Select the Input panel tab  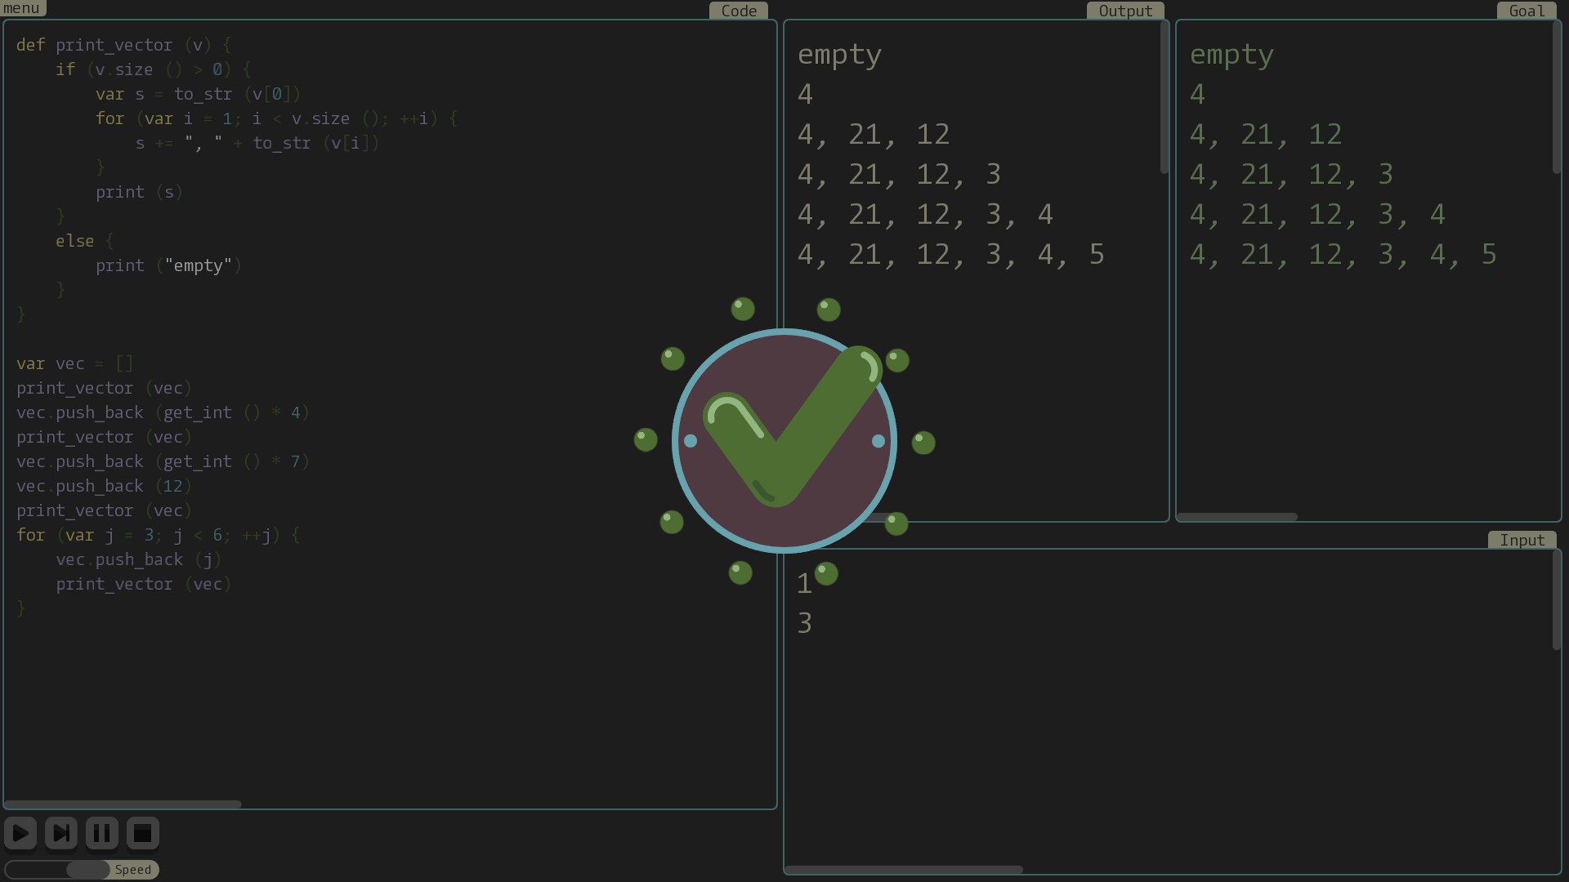pos(1522,540)
